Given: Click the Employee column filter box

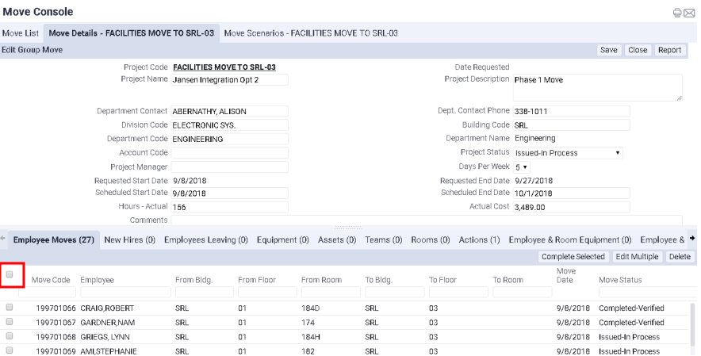Looking at the screenshot, I should [x=123, y=293].
